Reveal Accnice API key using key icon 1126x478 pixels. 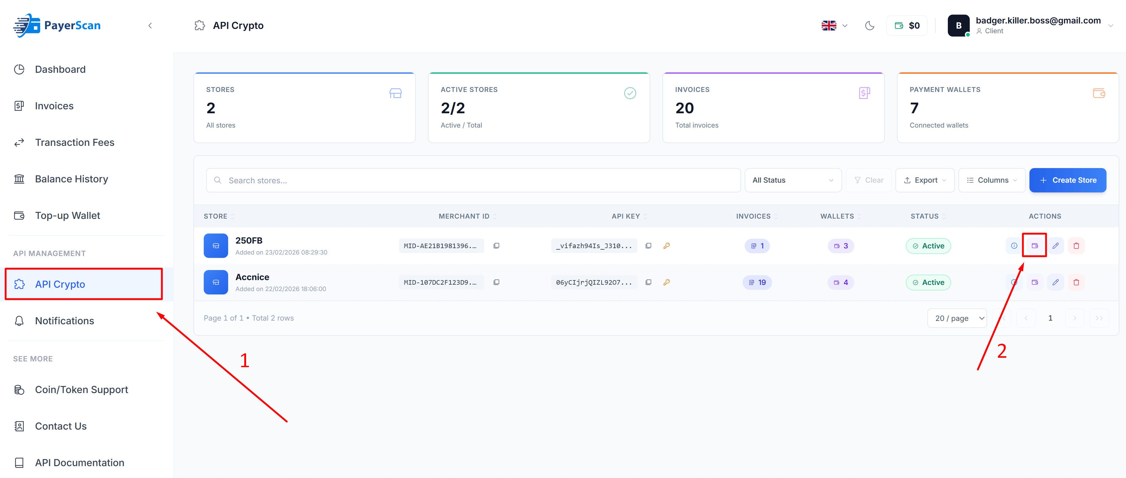667,282
